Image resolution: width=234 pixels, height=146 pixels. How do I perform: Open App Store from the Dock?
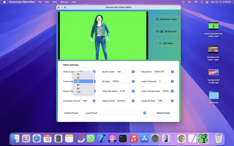(x=144, y=138)
